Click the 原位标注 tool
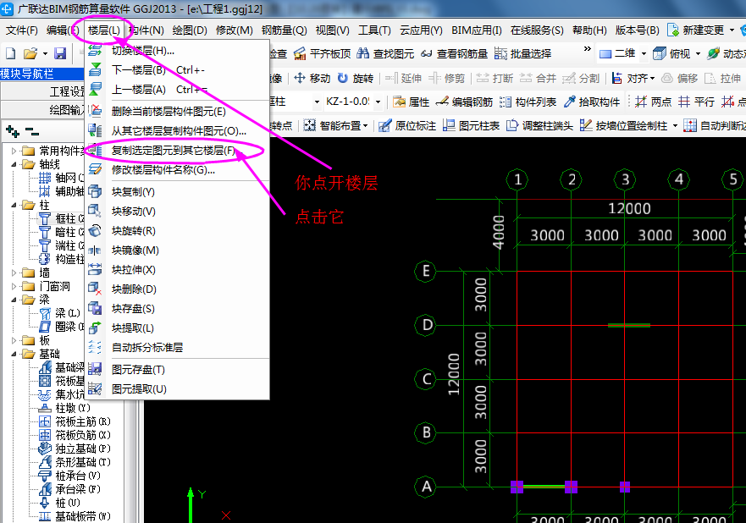 pos(407,125)
